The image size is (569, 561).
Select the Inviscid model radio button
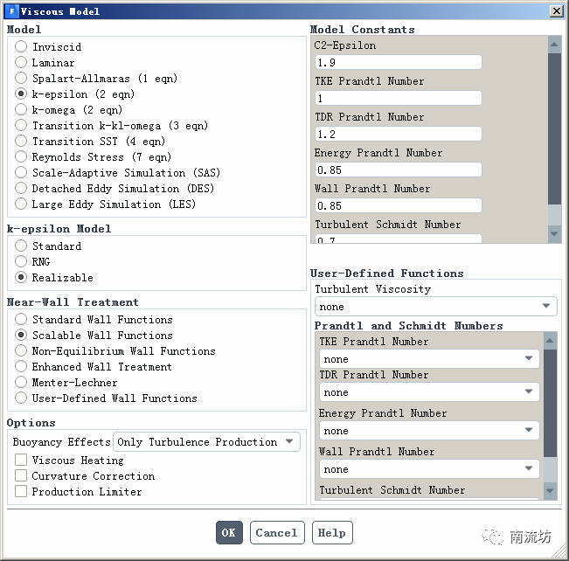pyautogui.click(x=21, y=46)
